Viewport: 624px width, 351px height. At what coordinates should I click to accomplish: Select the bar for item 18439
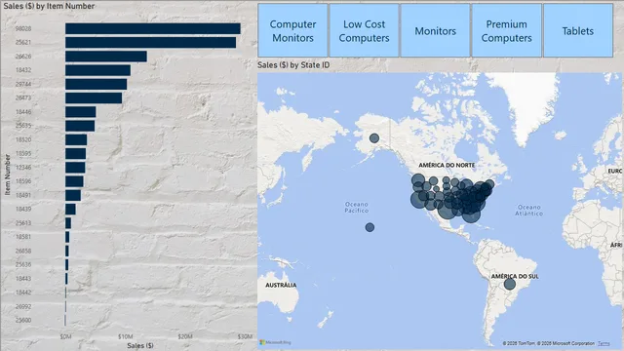point(70,209)
